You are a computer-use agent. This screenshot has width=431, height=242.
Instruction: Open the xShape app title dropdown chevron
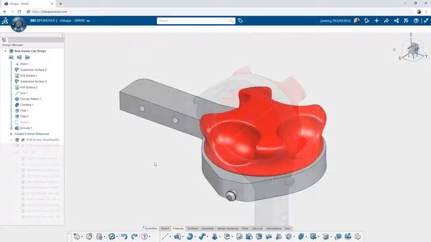point(88,21)
